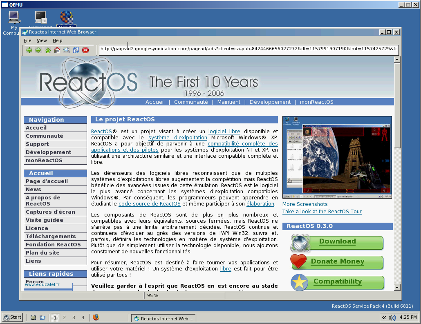Viewport: 421px width, 324px height.
Task: Open the 'logiciel libre' link
Action: (224, 132)
